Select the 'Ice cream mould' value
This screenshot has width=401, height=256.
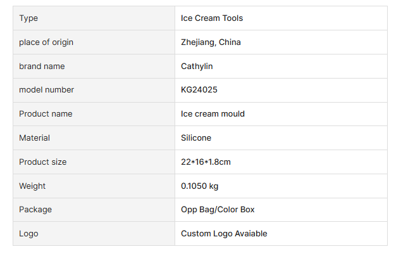pos(213,114)
